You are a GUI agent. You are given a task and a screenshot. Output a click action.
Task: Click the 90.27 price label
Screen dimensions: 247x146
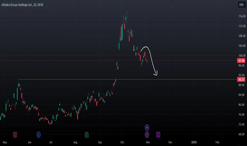coord(241,80)
